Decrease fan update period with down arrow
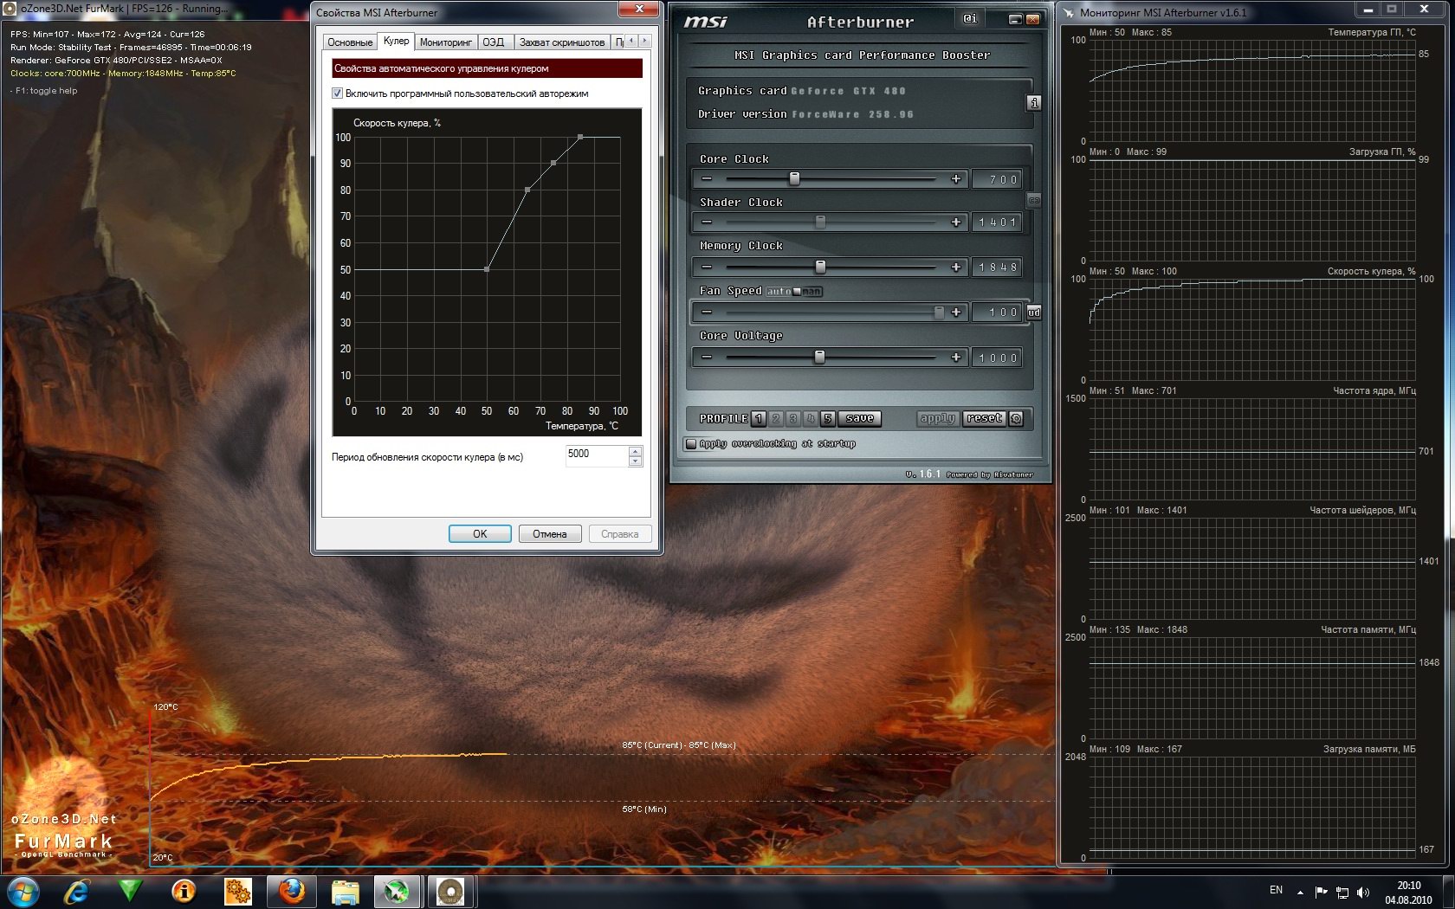1455x909 pixels. click(636, 461)
